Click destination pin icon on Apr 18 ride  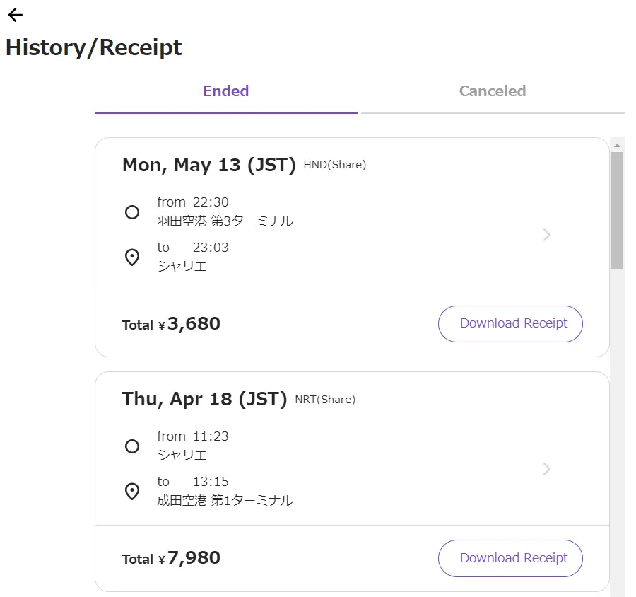coord(132,491)
